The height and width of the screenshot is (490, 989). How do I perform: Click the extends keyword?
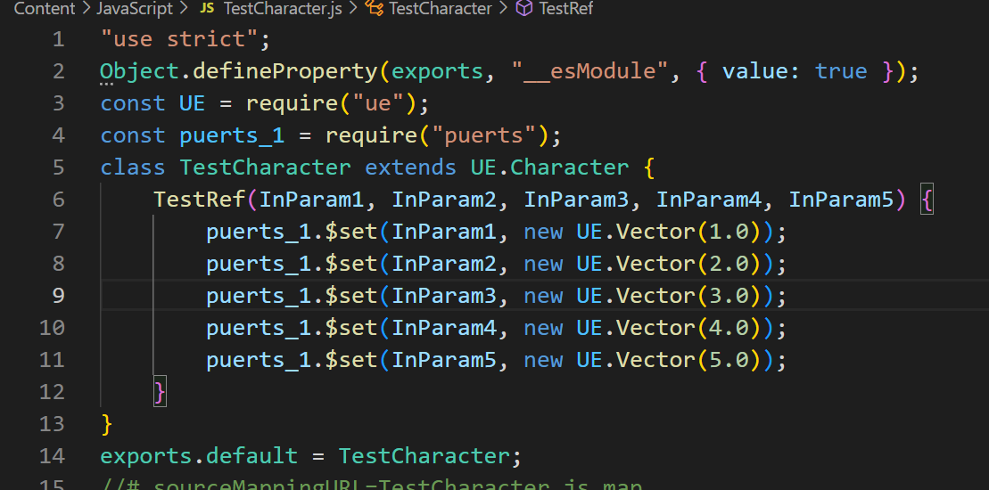[410, 167]
